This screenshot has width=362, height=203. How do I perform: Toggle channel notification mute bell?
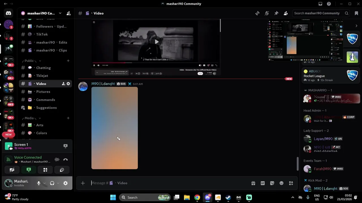tap(267, 13)
